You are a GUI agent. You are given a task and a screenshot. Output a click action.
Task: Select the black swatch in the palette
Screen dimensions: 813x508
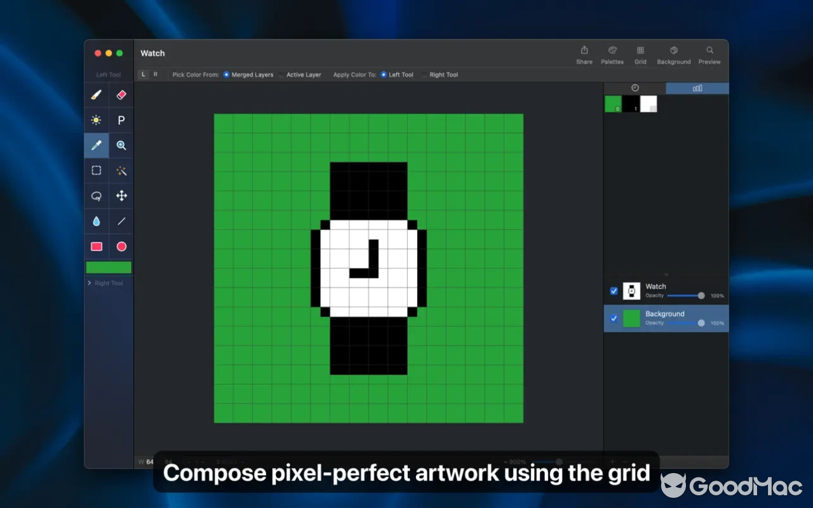point(631,104)
